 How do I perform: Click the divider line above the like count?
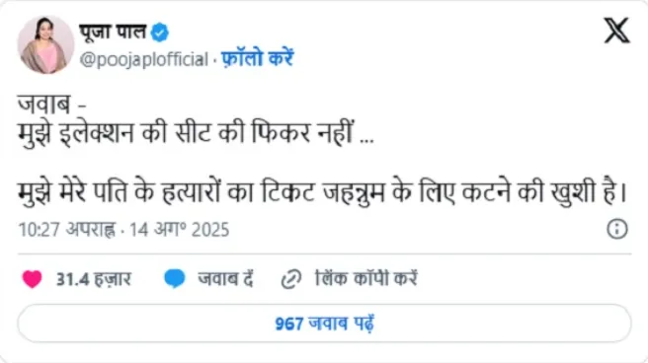tap(324, 254)
